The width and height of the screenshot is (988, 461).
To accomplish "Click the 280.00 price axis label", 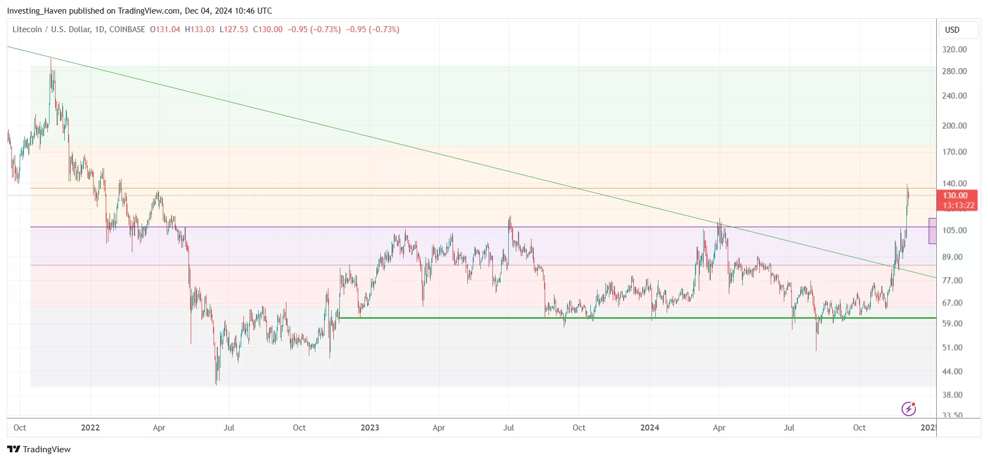I will [x=955, y=71].
